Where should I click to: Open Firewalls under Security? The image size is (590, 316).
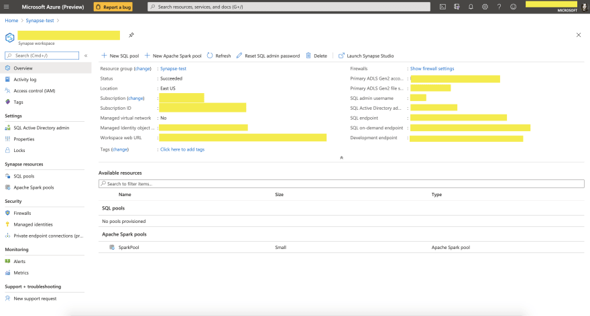tap(22, 213)
